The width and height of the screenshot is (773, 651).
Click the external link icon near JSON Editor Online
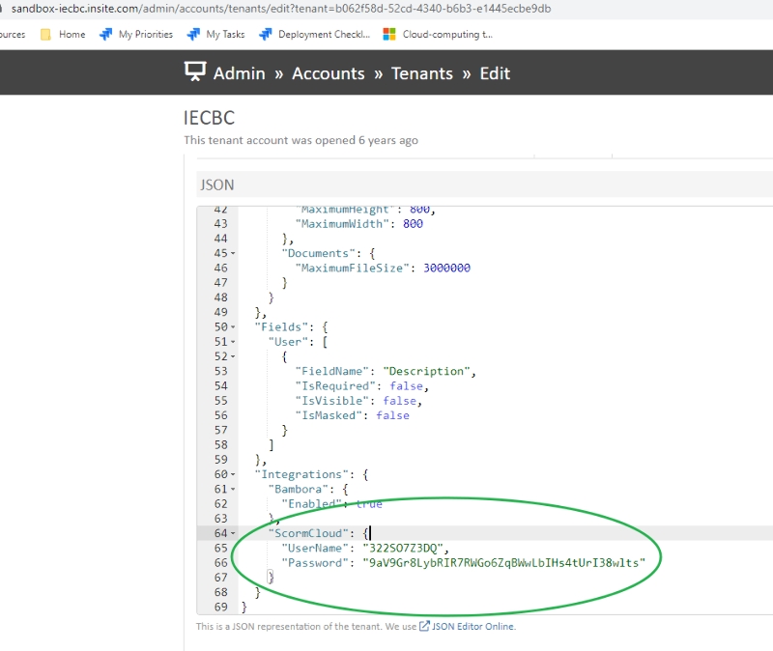pos(424,626)
